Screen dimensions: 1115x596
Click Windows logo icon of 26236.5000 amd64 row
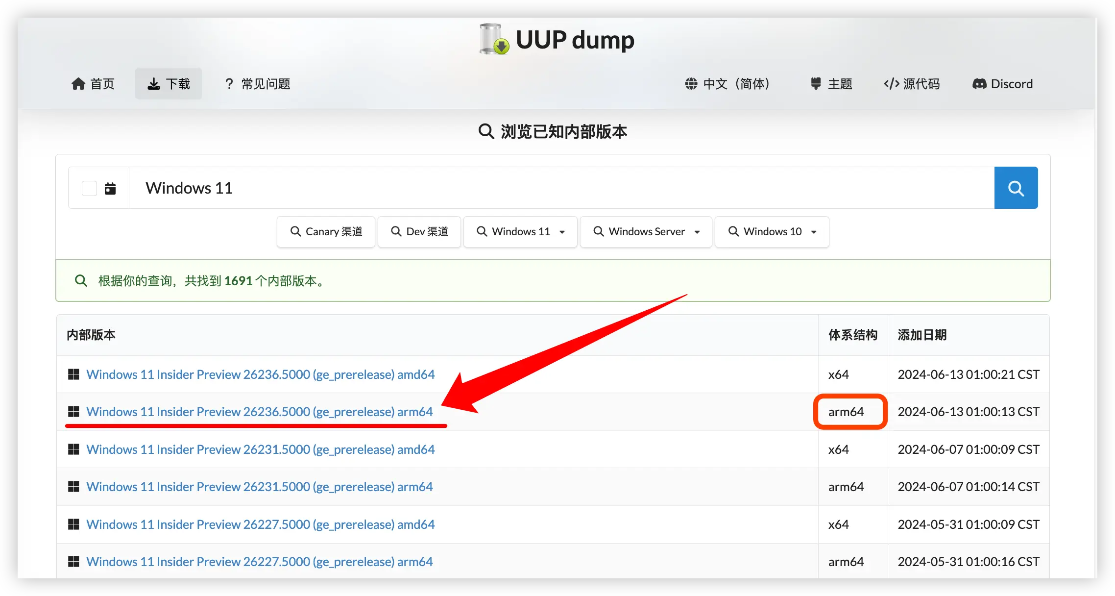pyautogui.click(x=73, y=374)
